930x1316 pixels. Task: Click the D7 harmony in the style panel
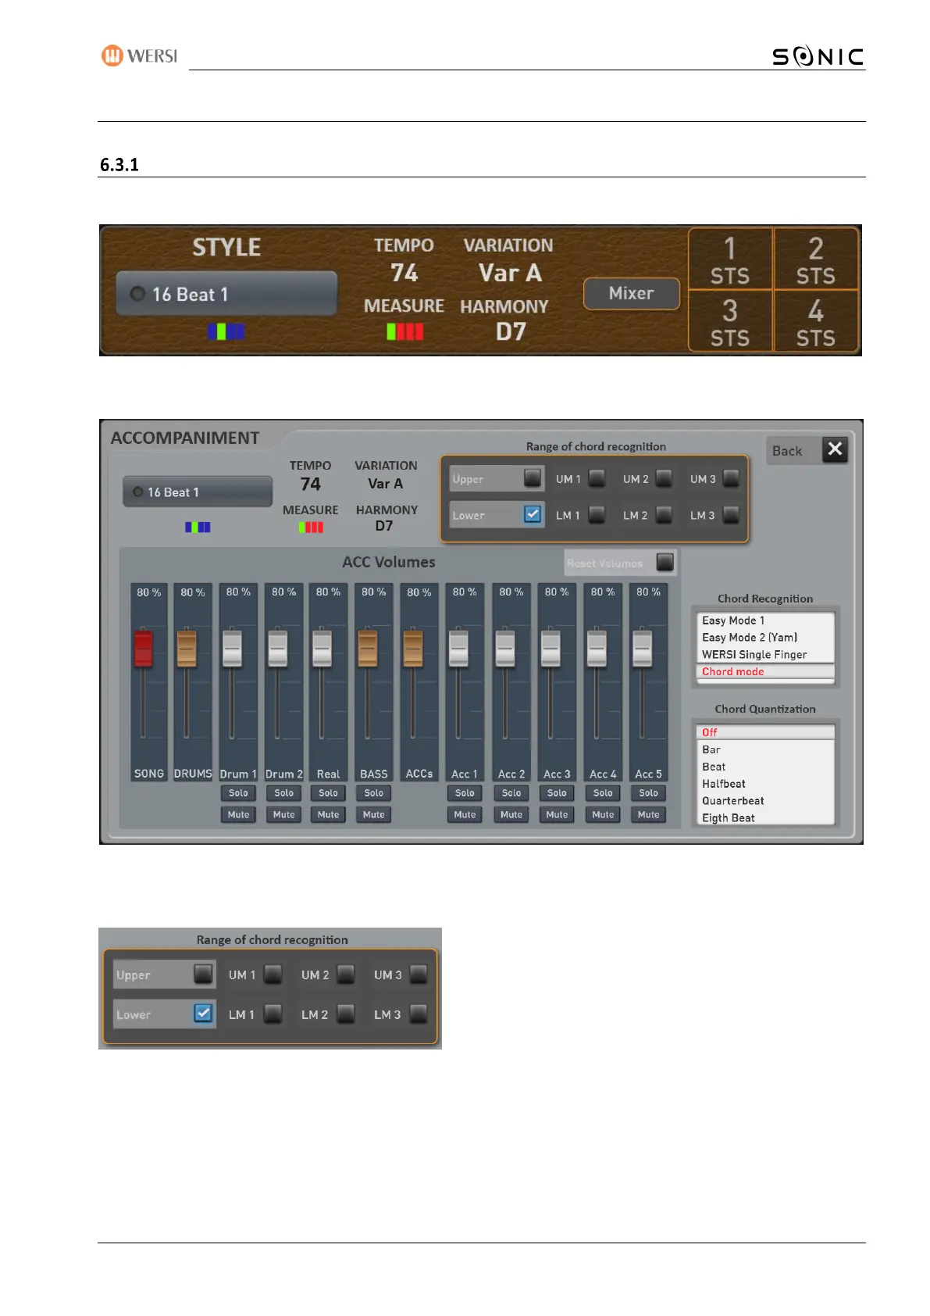[511, 332]
